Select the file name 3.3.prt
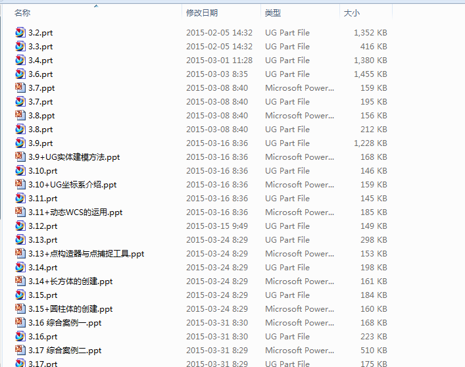Viewport: 465px width, 367px height. pyautogui.click(x=41, y=47)
